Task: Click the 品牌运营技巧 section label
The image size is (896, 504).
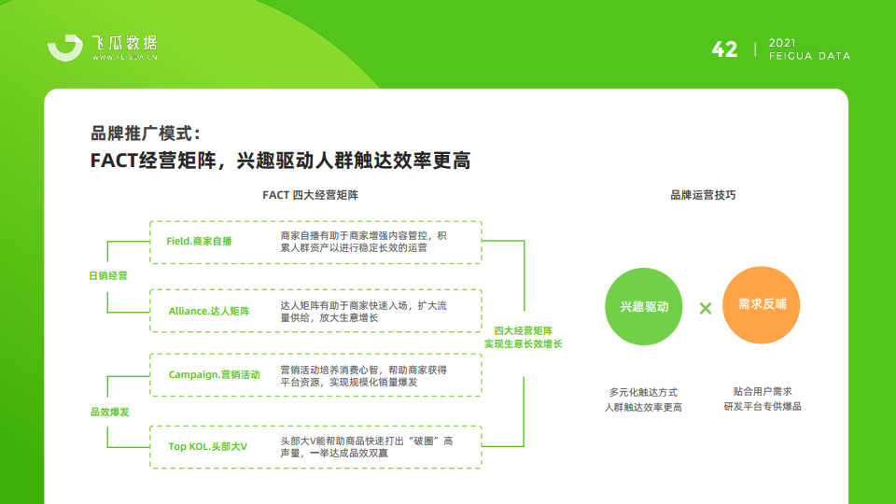Action: point(703,195)
